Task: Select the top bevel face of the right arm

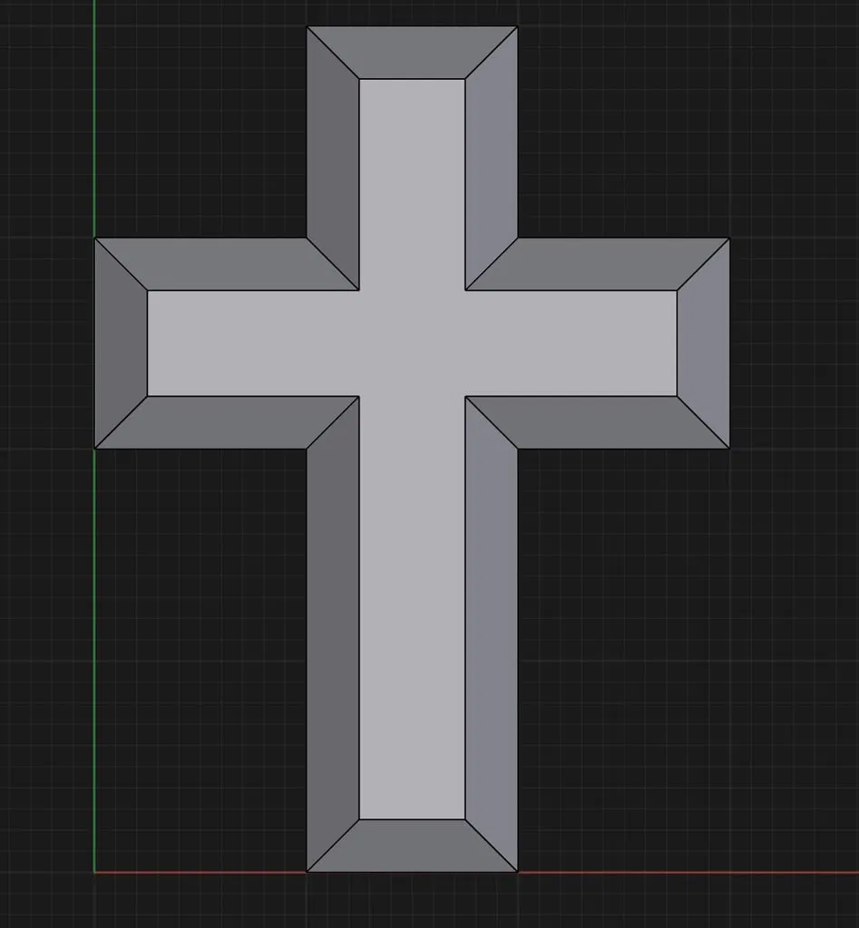Action: pos(598,264)
